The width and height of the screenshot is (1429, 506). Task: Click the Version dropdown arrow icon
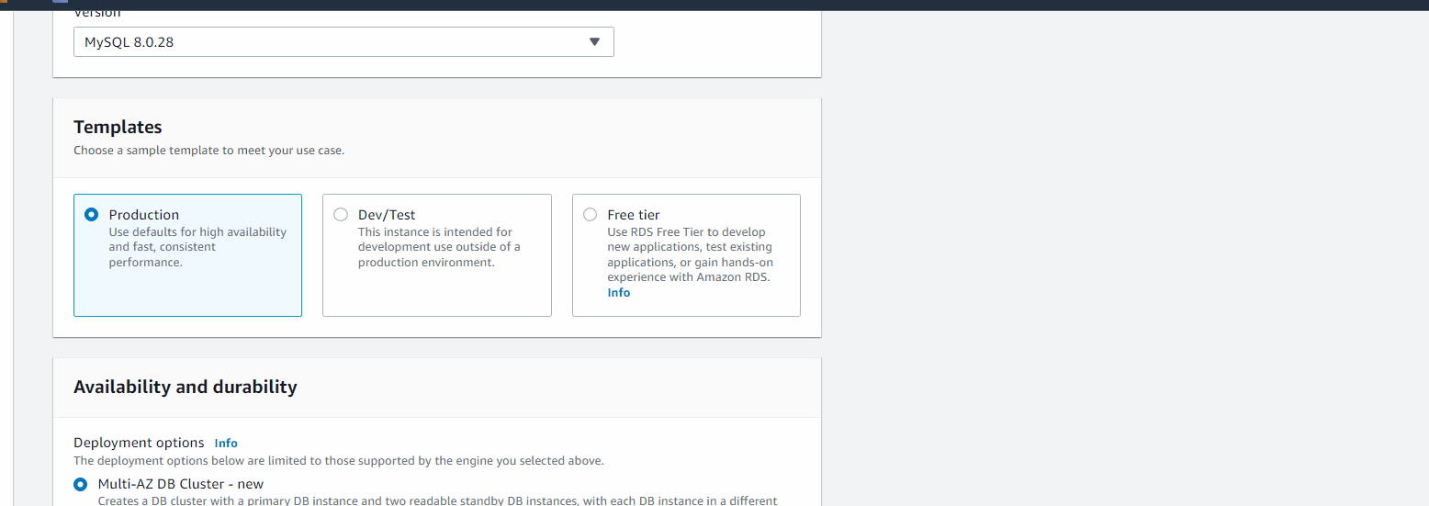[x=594, y=42]
